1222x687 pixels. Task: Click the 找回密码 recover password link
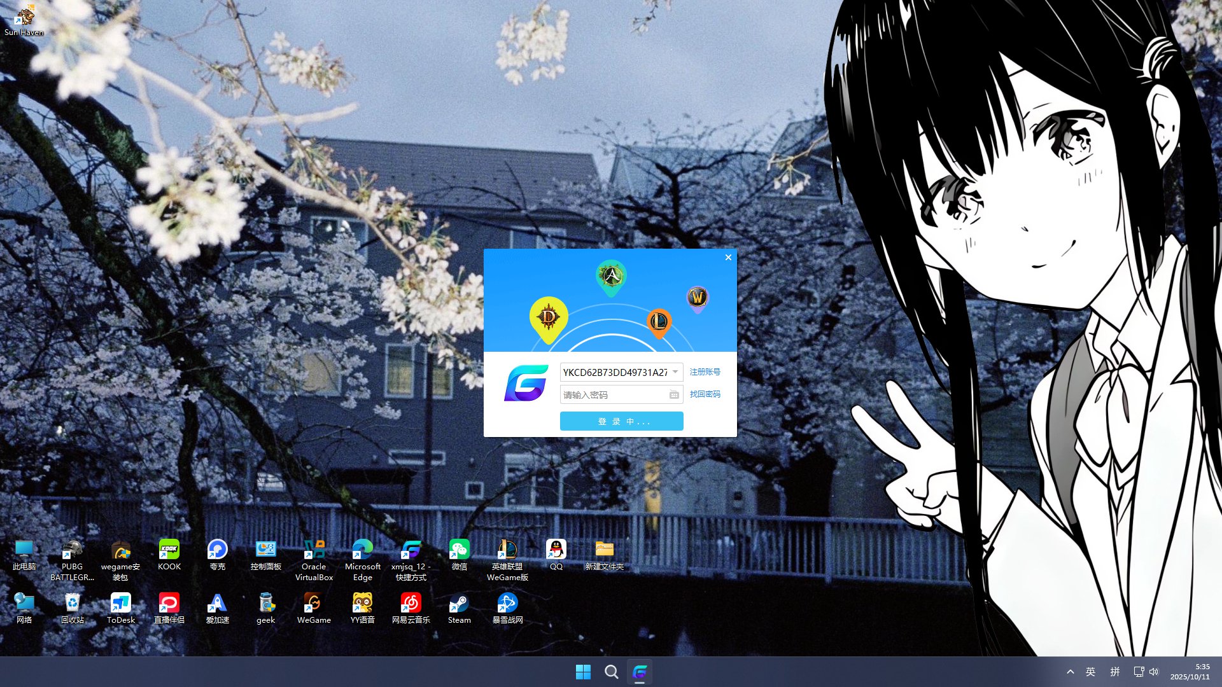(x=705, y=394)
